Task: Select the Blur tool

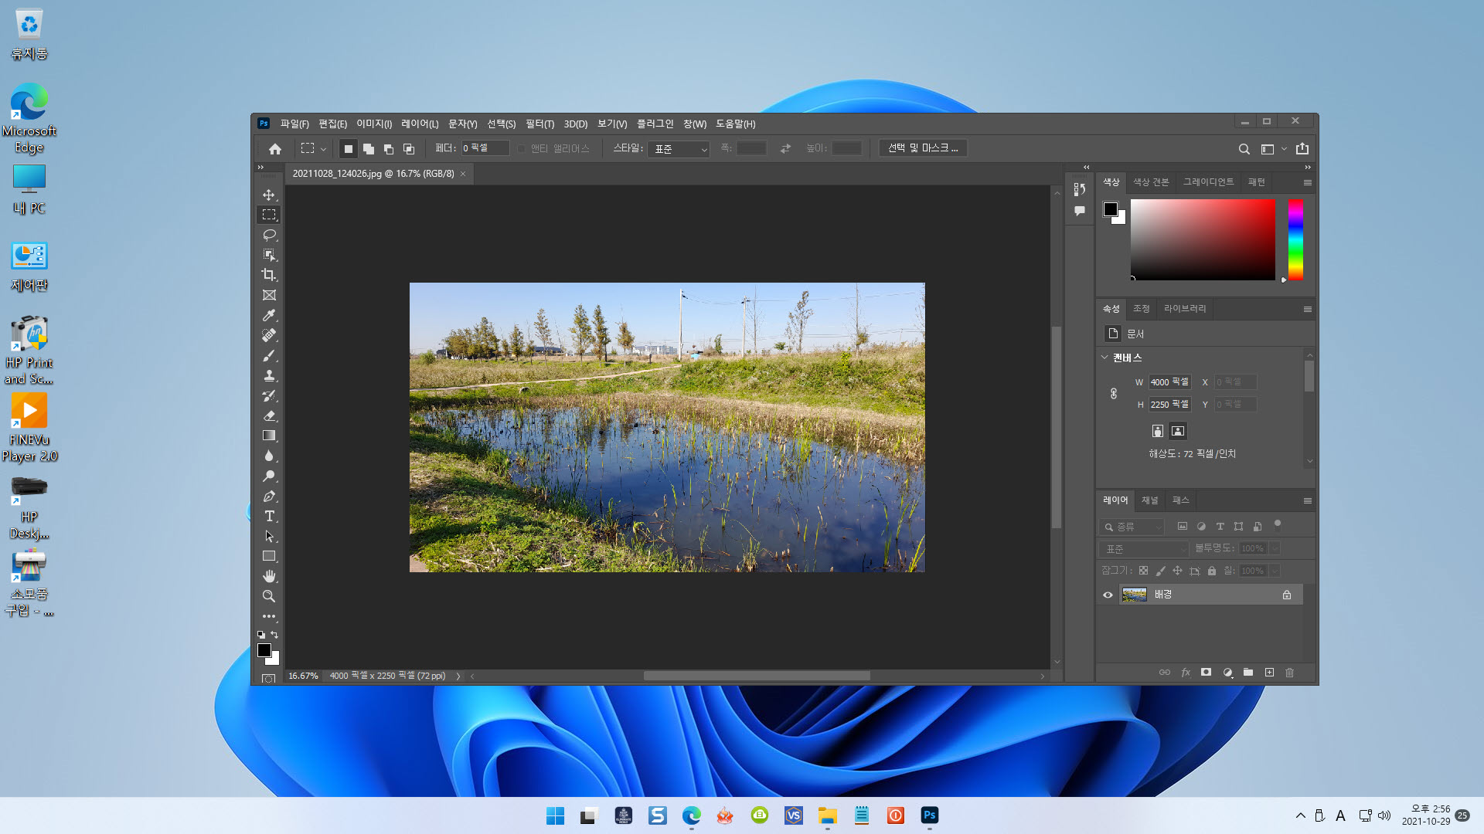Action: 269,456
